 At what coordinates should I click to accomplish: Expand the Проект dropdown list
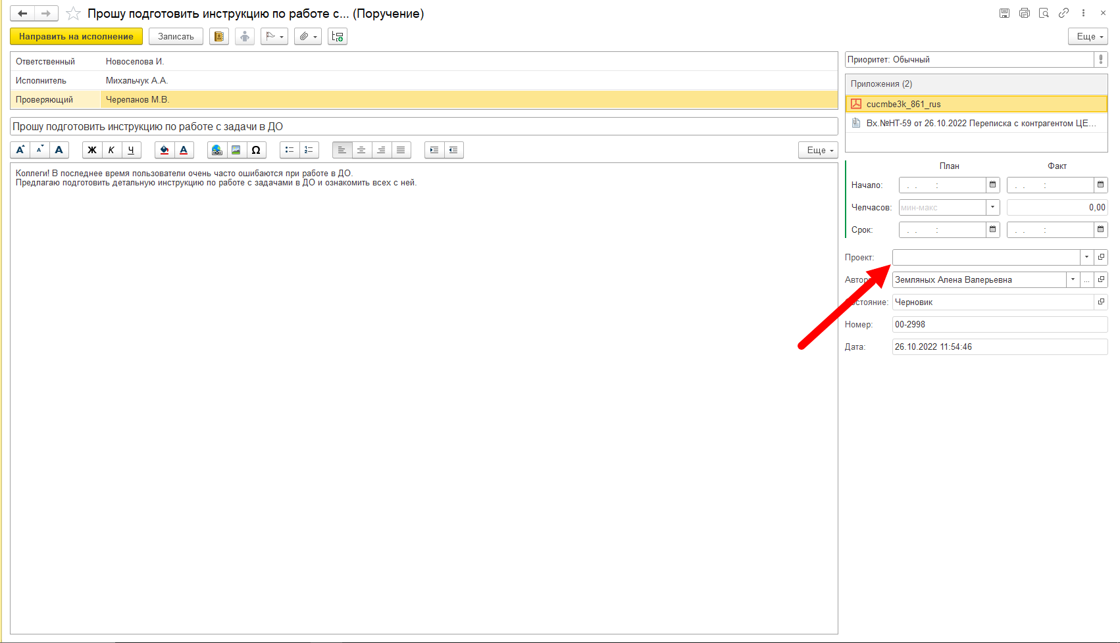click(1086, 257)
